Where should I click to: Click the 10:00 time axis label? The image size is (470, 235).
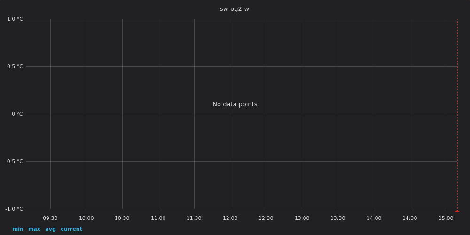[x=86, y=218]
